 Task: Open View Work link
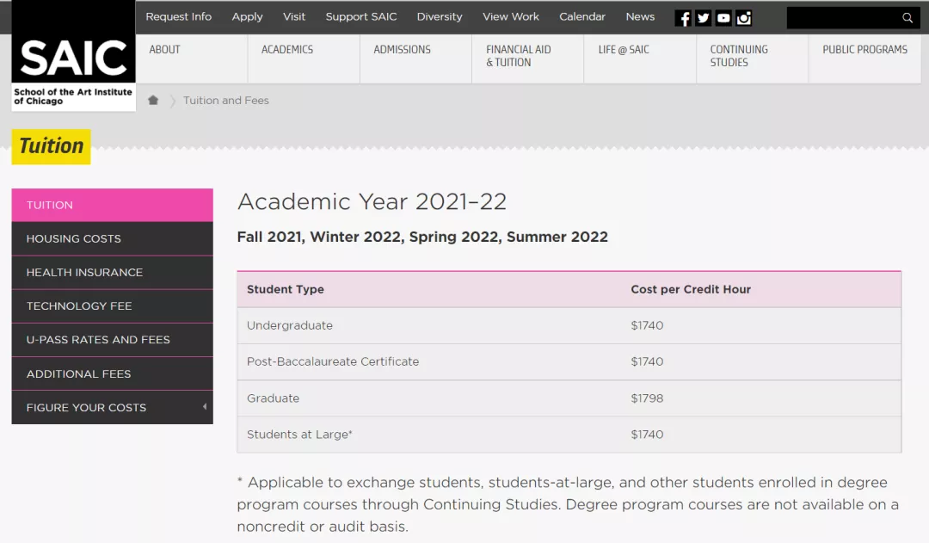pos(511,16)
